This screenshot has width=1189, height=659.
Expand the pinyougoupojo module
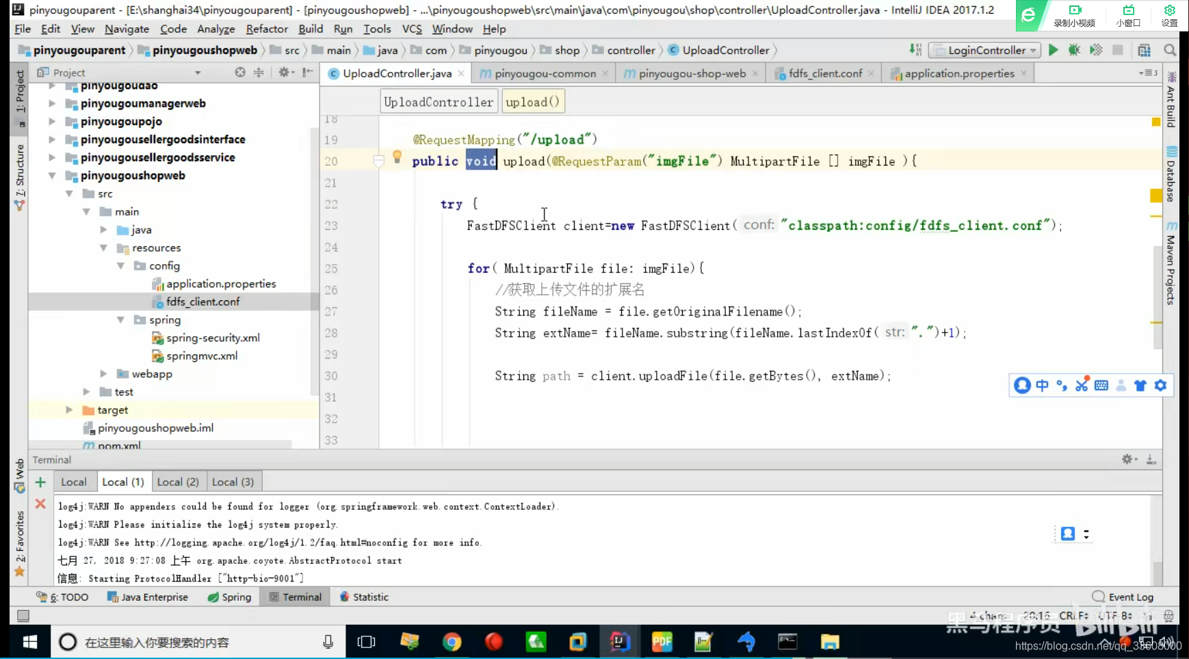pyautogui.click(x=52, y=121)
